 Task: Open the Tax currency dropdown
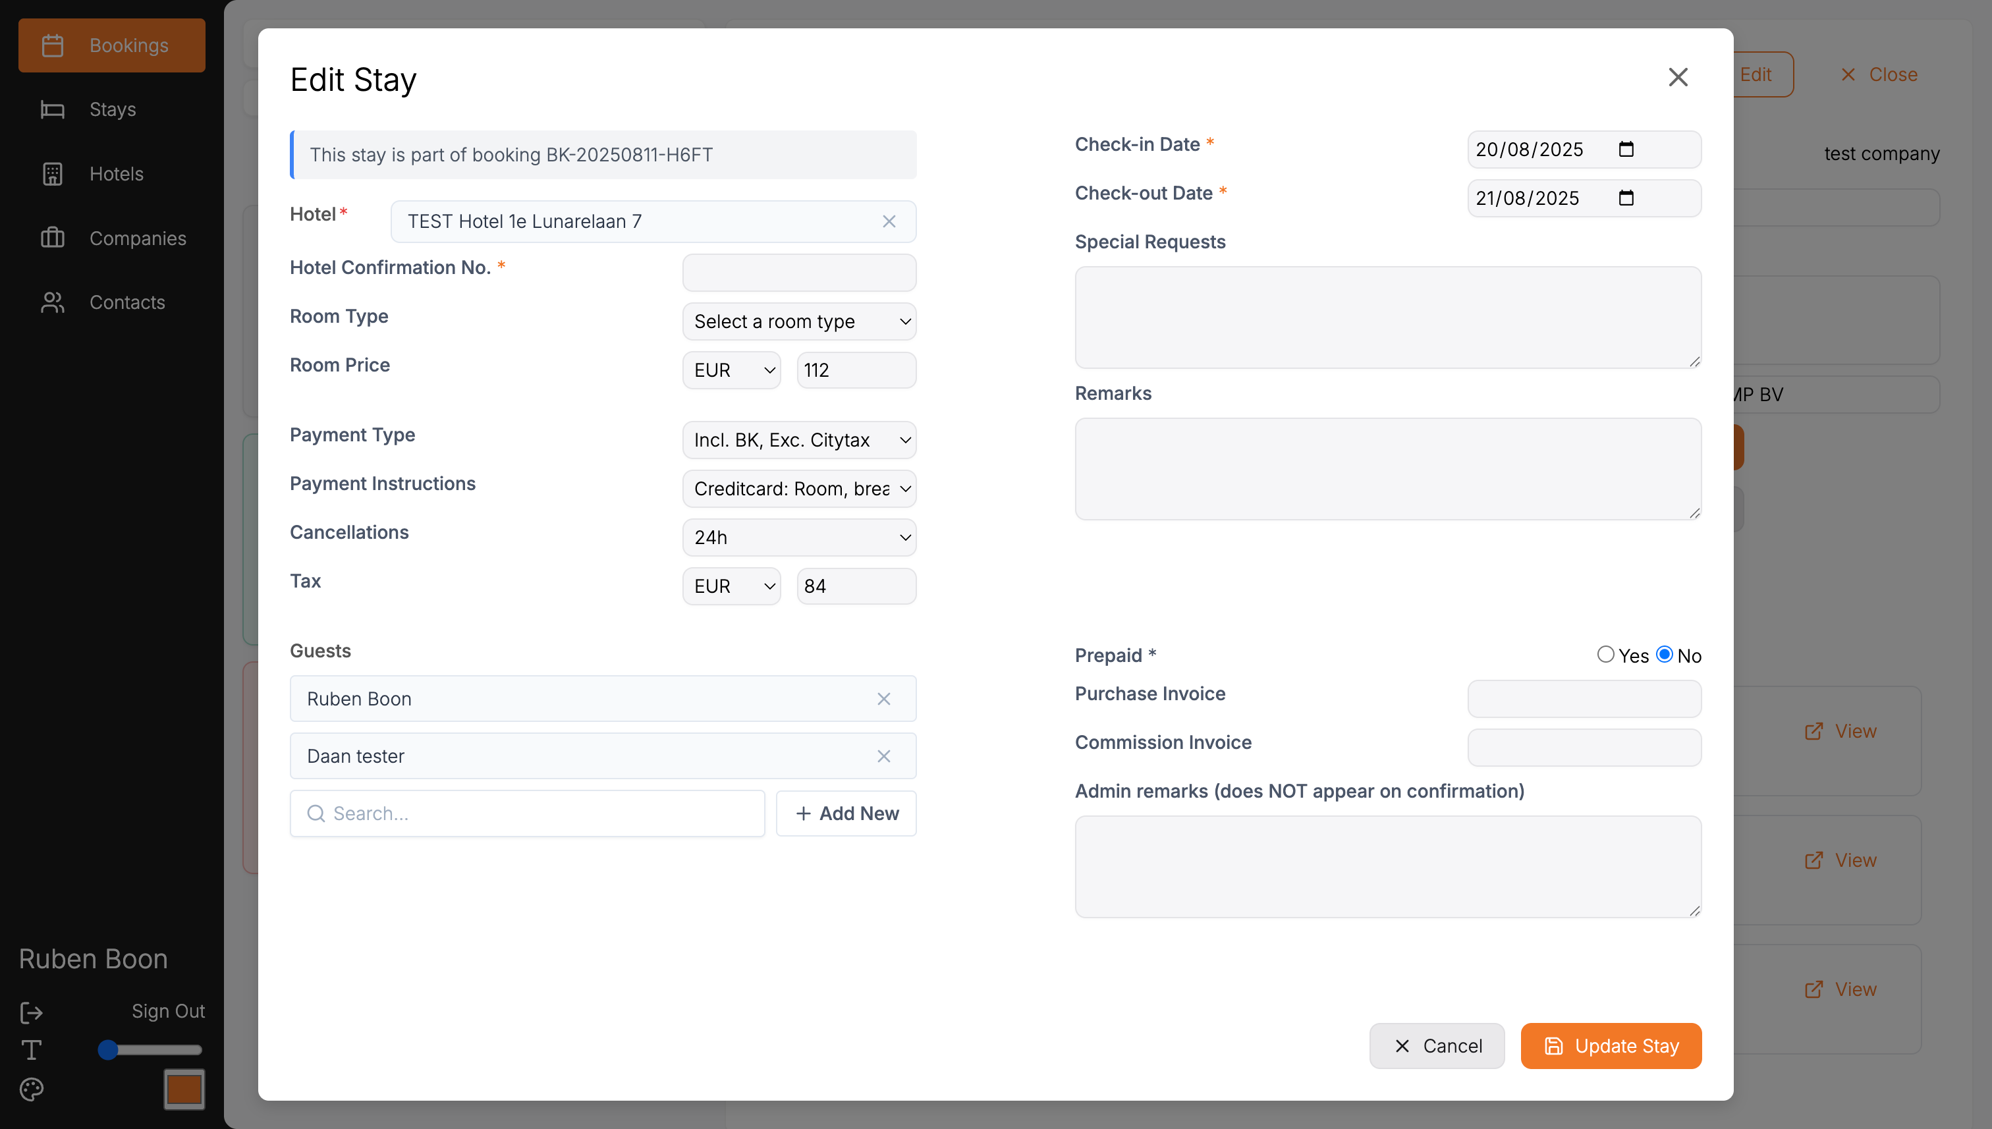(x=731, y=587)
